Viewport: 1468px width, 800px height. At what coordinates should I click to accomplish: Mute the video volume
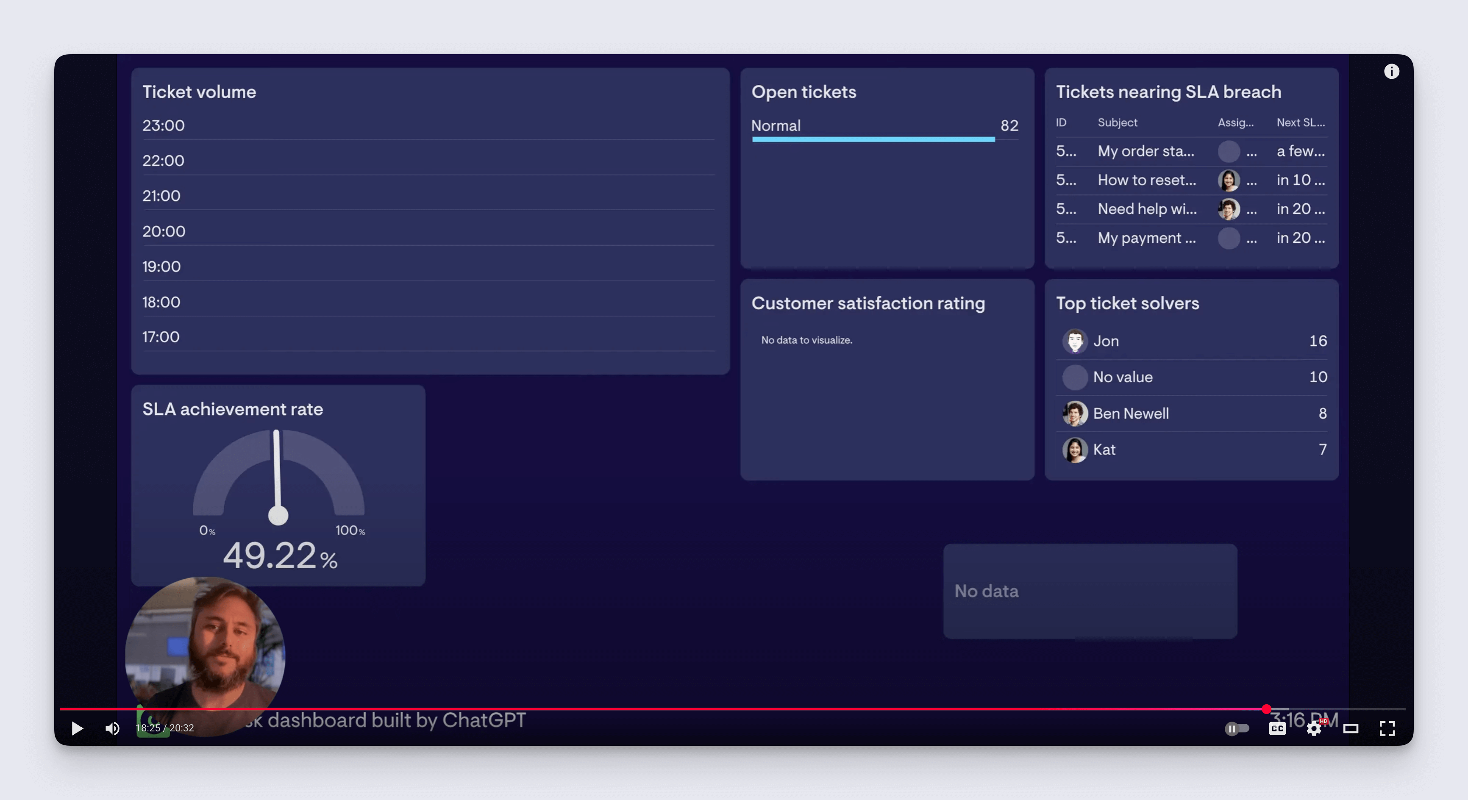(x=112, y=728)
